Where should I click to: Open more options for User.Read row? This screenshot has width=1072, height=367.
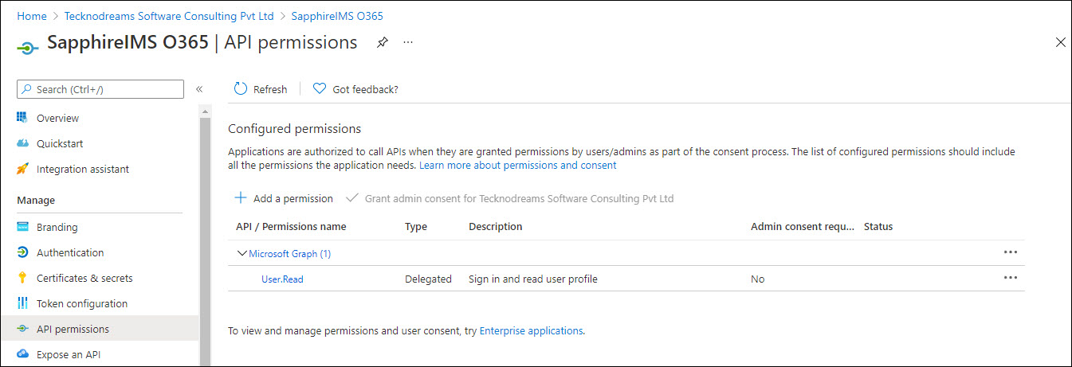point(1011,278)
